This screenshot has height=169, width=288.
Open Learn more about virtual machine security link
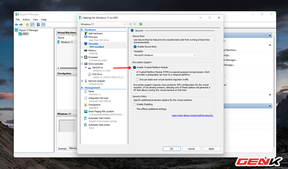tap(193, 115)
